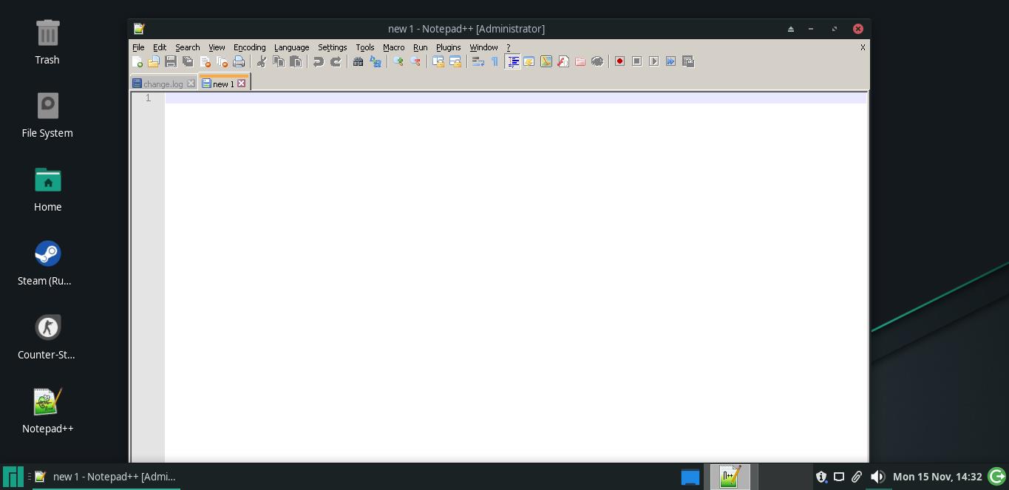Open the Encoding menu

pyautogui.click(x=250, y=47)
